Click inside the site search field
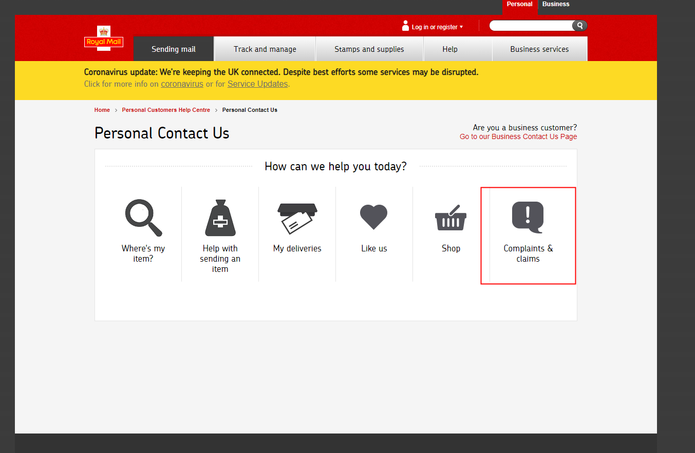 531,26
